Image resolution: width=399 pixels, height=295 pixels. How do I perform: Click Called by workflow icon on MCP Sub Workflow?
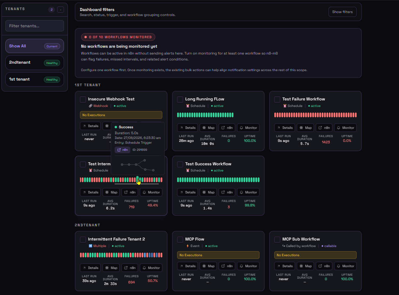click(x=284, y=246)
